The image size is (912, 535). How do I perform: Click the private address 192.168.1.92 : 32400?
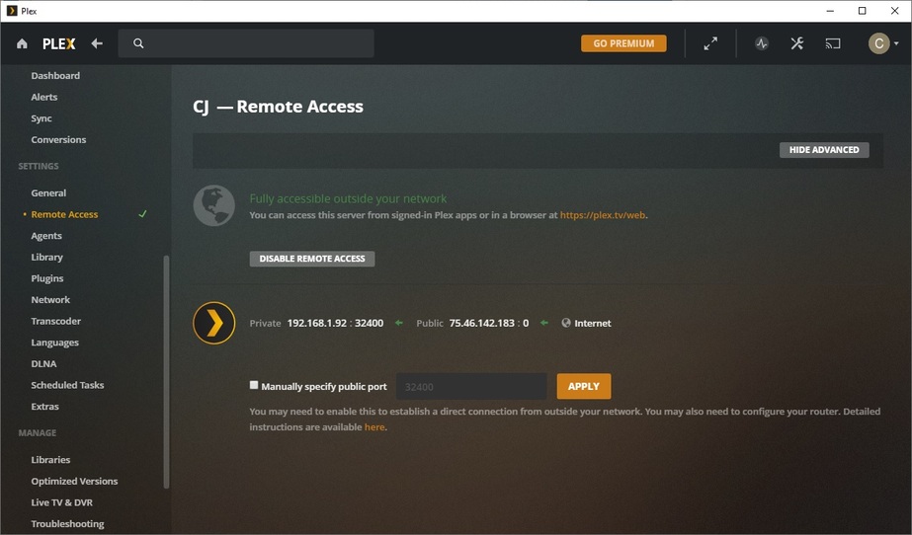click(x=335, y=323)
